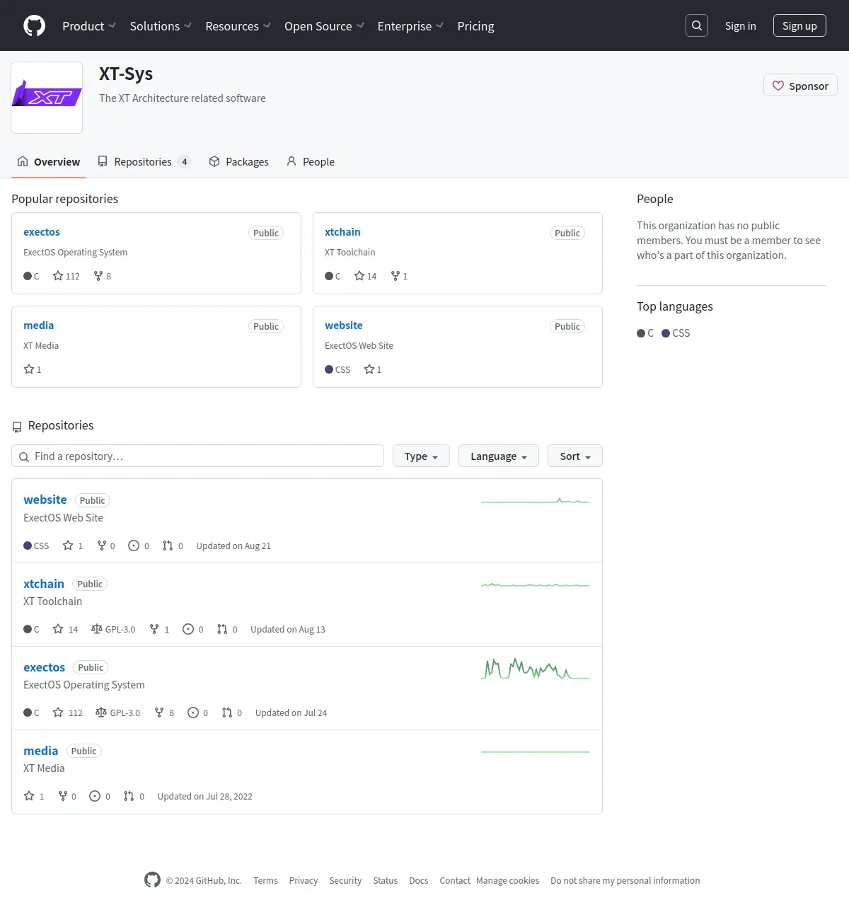
Task: Click the CSS language dot in Top languages
Action: click(666, 333)
